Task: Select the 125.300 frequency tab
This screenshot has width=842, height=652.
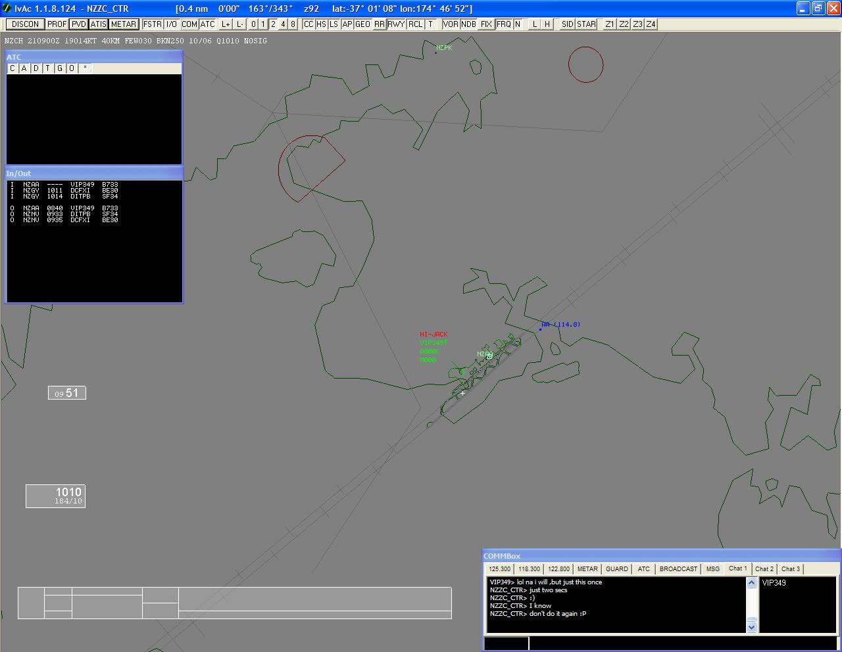Action: [499, 569]
